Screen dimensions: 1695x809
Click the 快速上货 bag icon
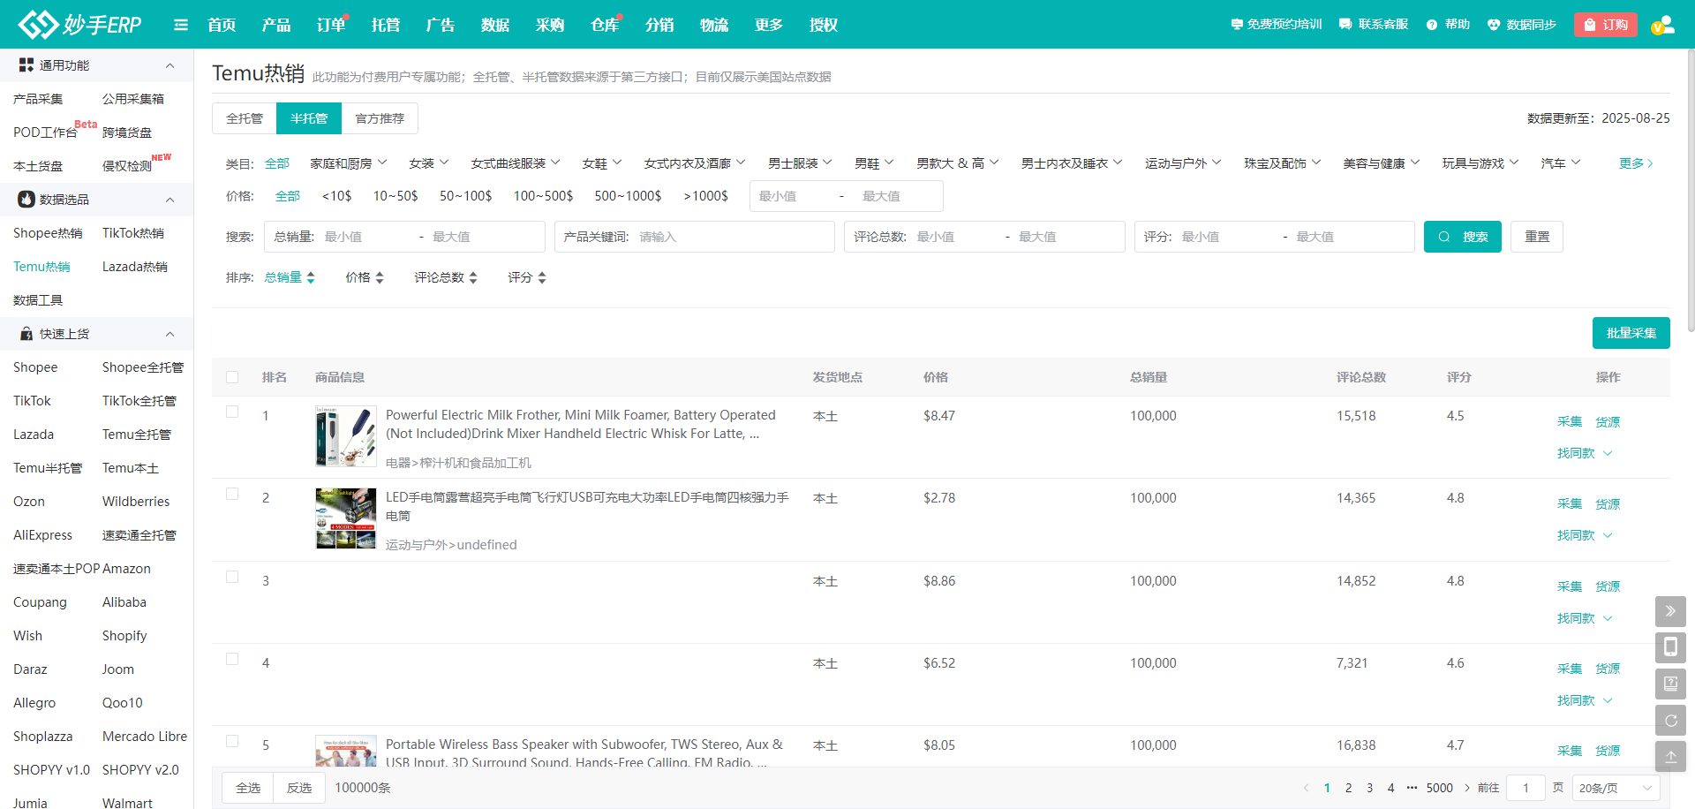(x=26, y=334)
